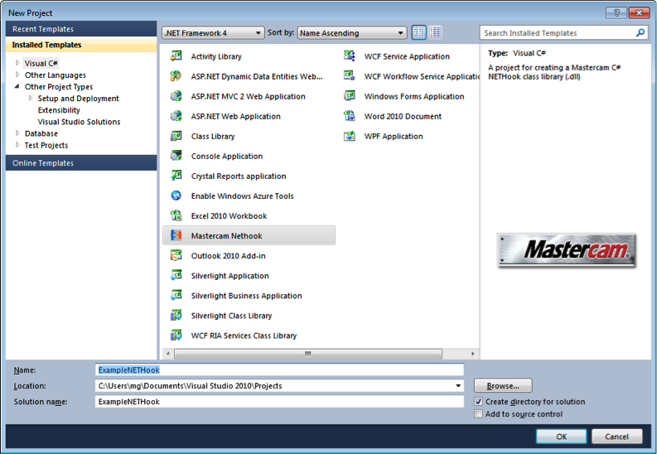Choose the Outlook 2010 Add-in icon
The height and width of the screenshot is (454, 657).
(176, 255)
